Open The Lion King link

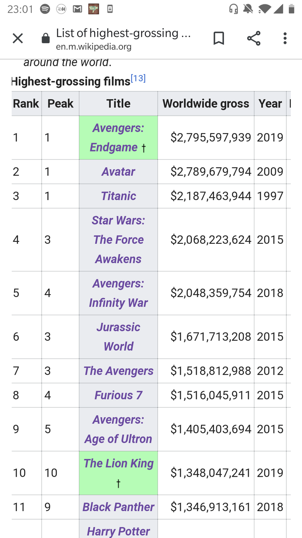coord(118,463)
